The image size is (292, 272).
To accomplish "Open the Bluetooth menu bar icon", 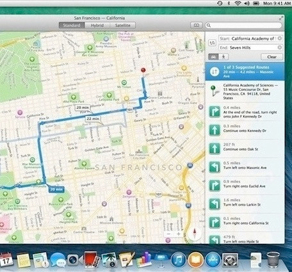I will (229, 3).
